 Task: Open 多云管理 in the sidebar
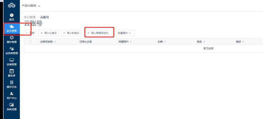point(12,28)
